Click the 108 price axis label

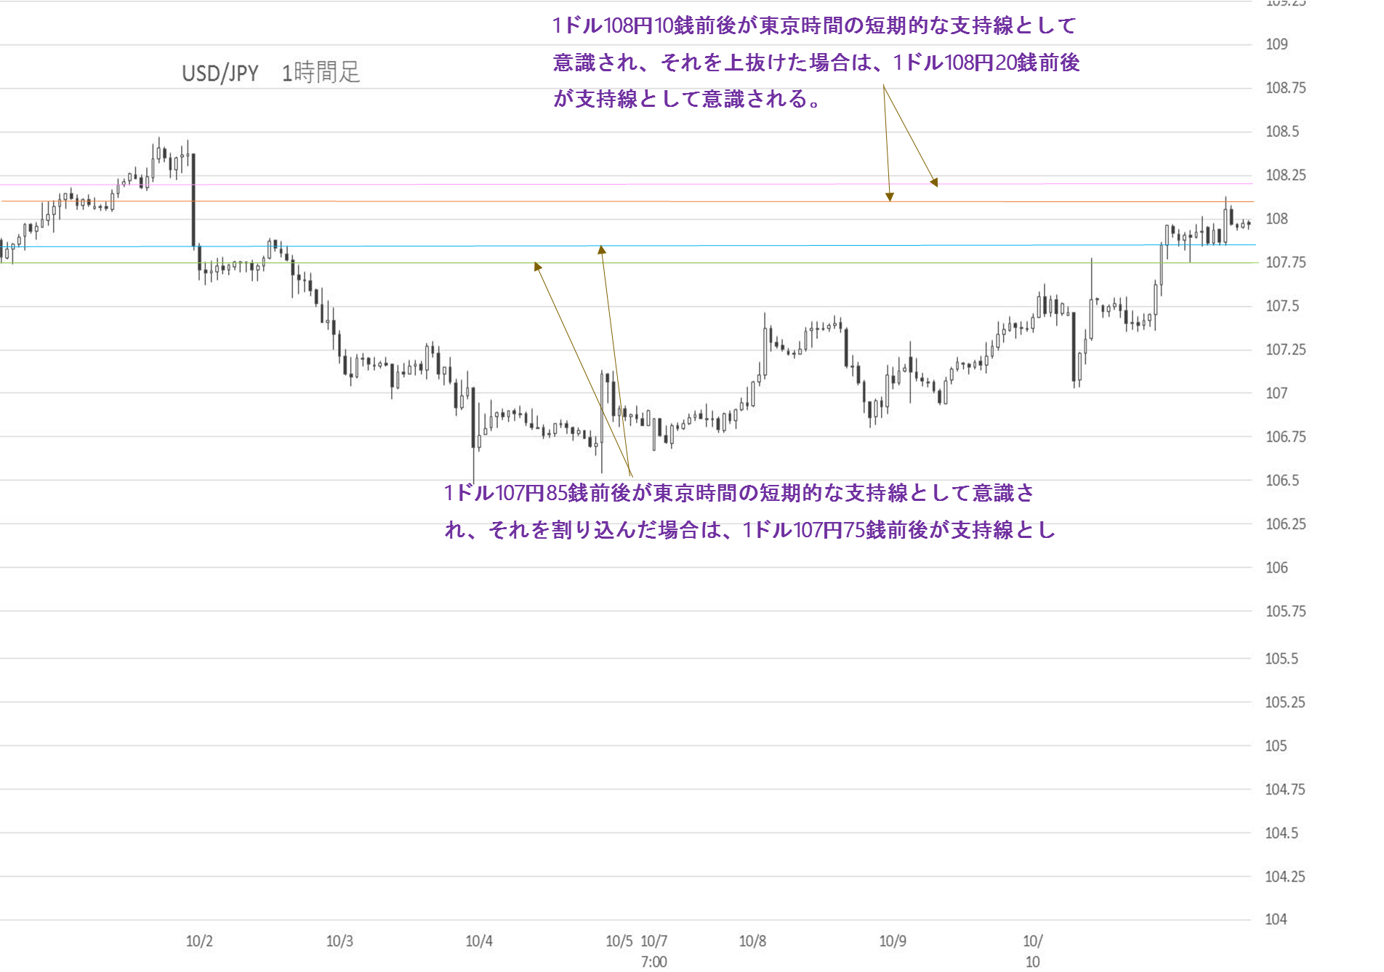pyautogui.click(x=1276, y=219)
